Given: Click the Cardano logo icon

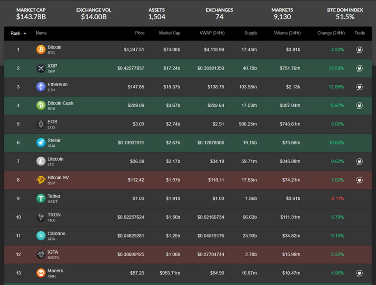Looking at the screenshot, I should pos(41,236).
